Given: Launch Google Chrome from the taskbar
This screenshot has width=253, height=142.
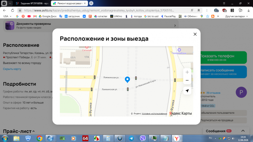Looking at the screenshot, I should click(40, 138).
